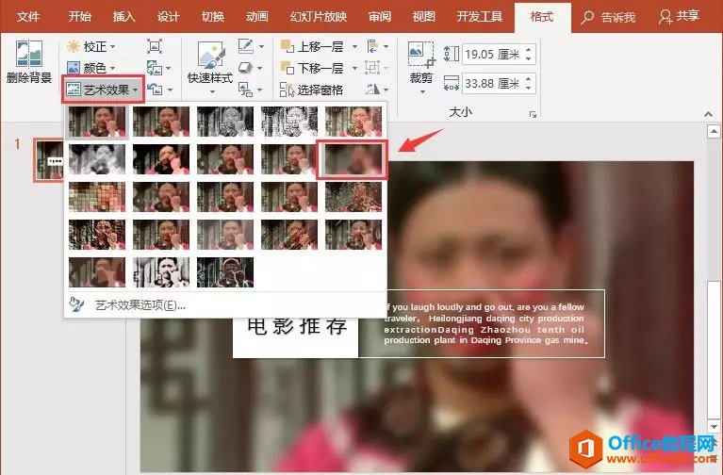The width and height of the screenshot is (723, 475).
Task: Select the Blur effect thumbnail in row two
Action: click(x=353, y=159)
